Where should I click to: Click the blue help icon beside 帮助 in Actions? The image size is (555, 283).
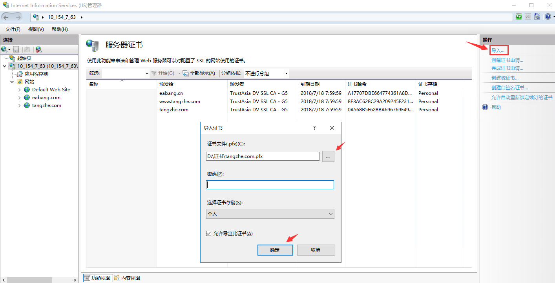485,107
